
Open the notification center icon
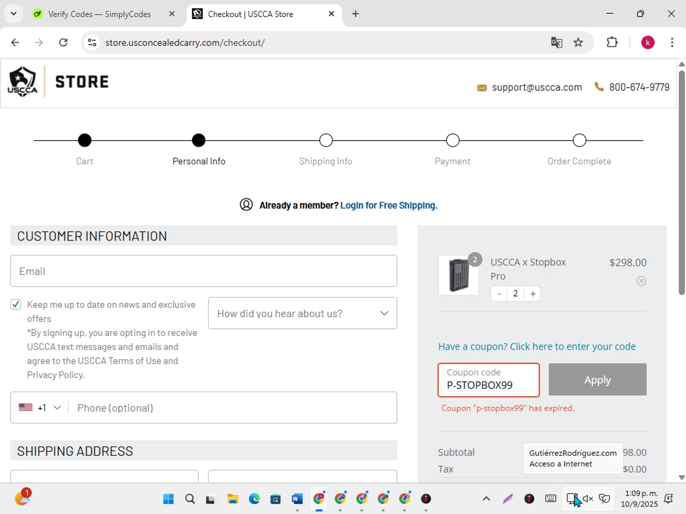[x=669, y=498]
